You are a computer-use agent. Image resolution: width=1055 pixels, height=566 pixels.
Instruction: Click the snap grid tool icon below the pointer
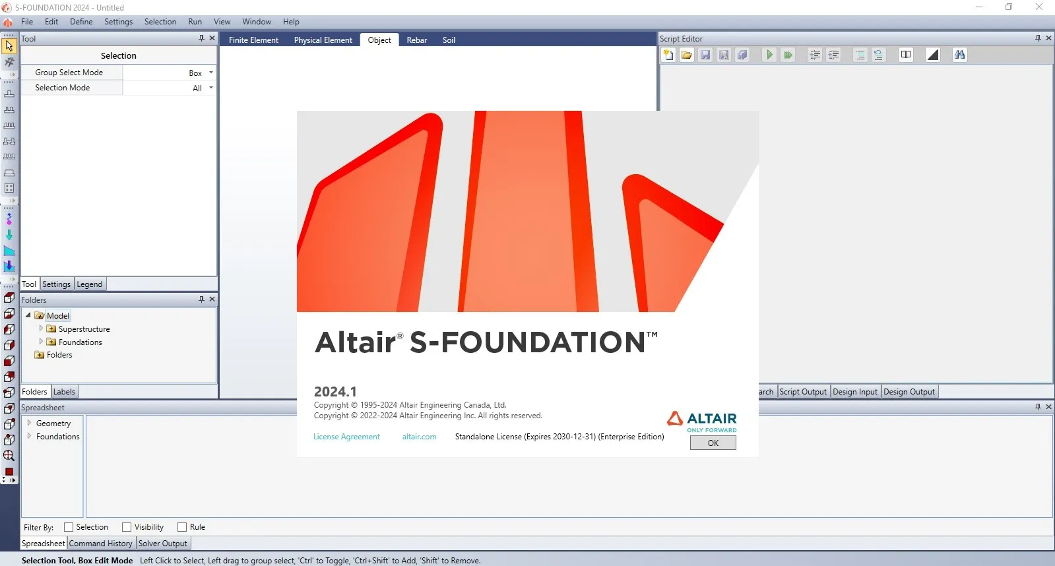pyautogui.click(x=9, y=62)
